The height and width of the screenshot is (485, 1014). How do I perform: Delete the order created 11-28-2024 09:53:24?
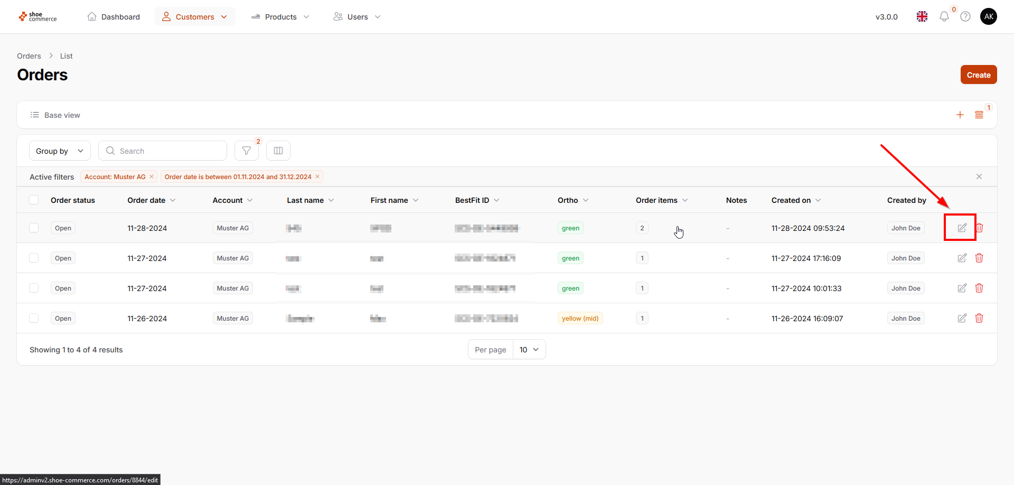980,228
